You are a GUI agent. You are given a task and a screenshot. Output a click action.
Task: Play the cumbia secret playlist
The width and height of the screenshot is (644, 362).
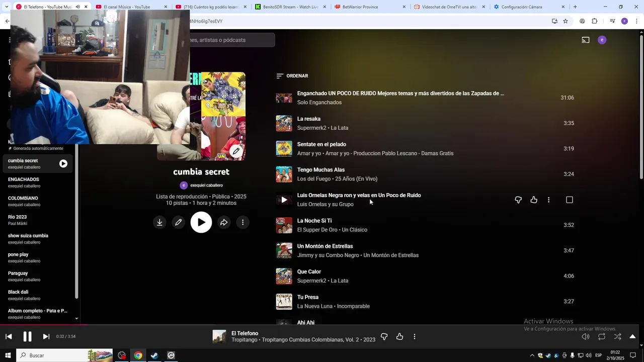click(201, 222)
